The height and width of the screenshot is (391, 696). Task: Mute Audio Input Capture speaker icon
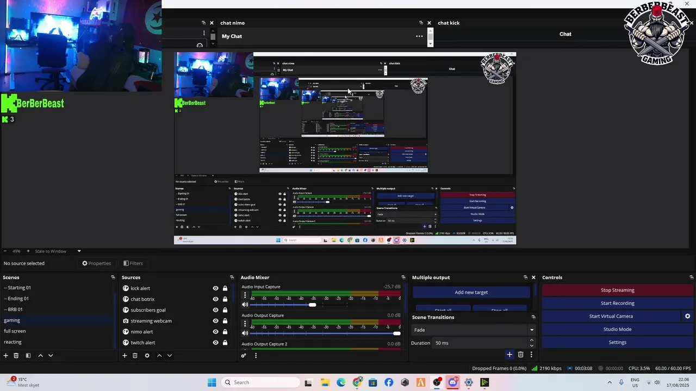point(245,305)
